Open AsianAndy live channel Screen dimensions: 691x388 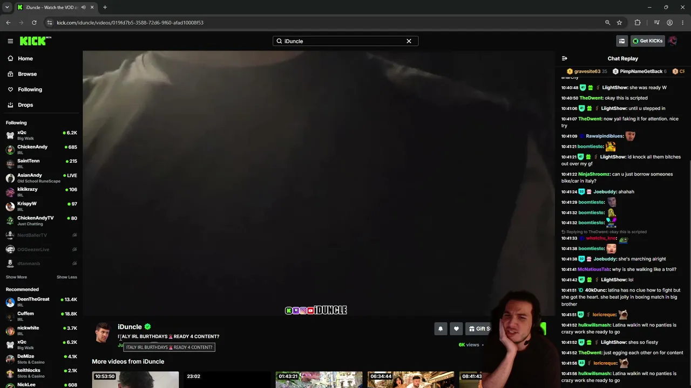tap(41, 178)
